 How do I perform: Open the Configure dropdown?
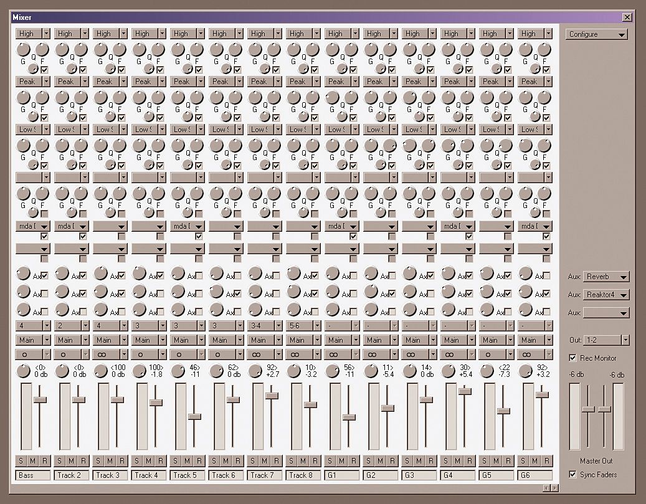597,34
